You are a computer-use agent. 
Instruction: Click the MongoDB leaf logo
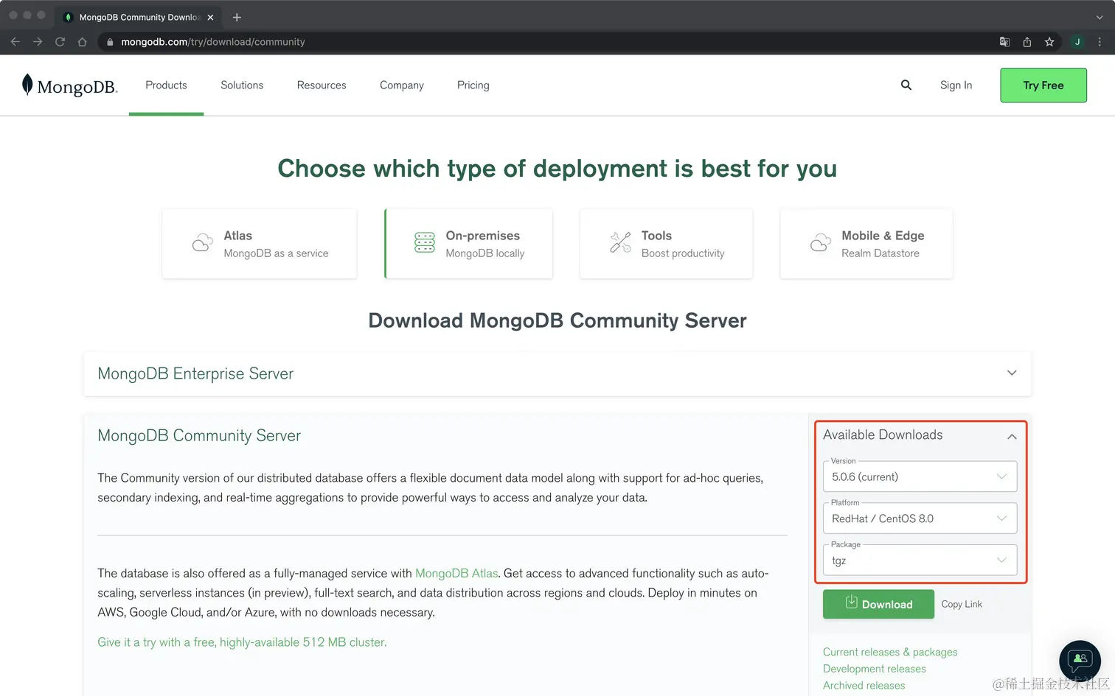(27, 85)
